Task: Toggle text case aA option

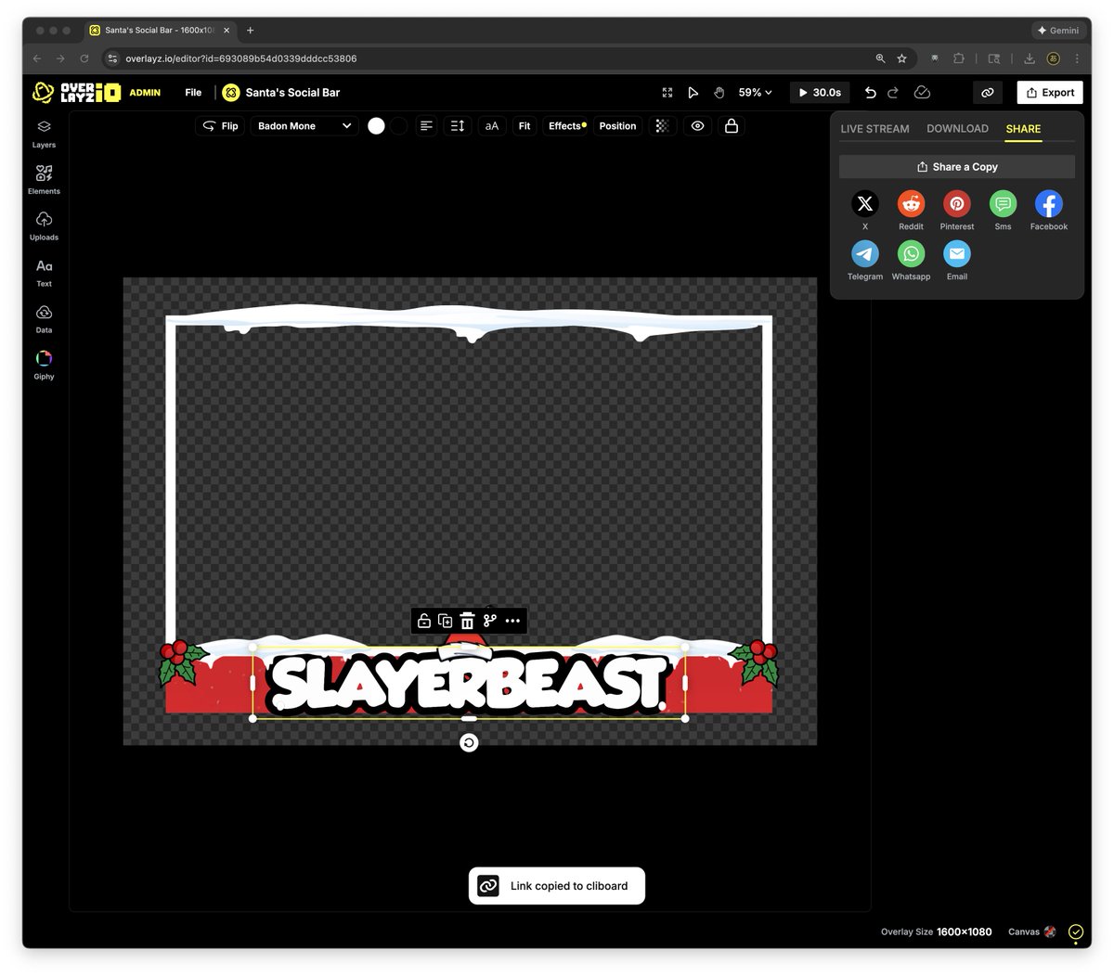Action: tap(492, 126)
